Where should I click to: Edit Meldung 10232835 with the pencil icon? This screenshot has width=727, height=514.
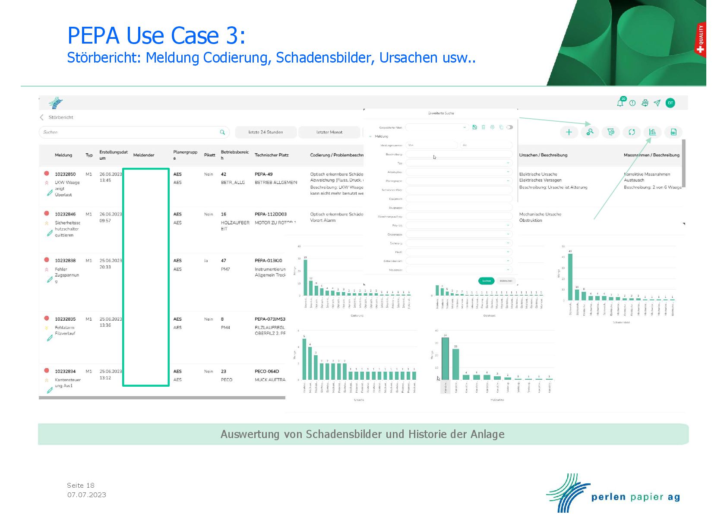point(49,338)
